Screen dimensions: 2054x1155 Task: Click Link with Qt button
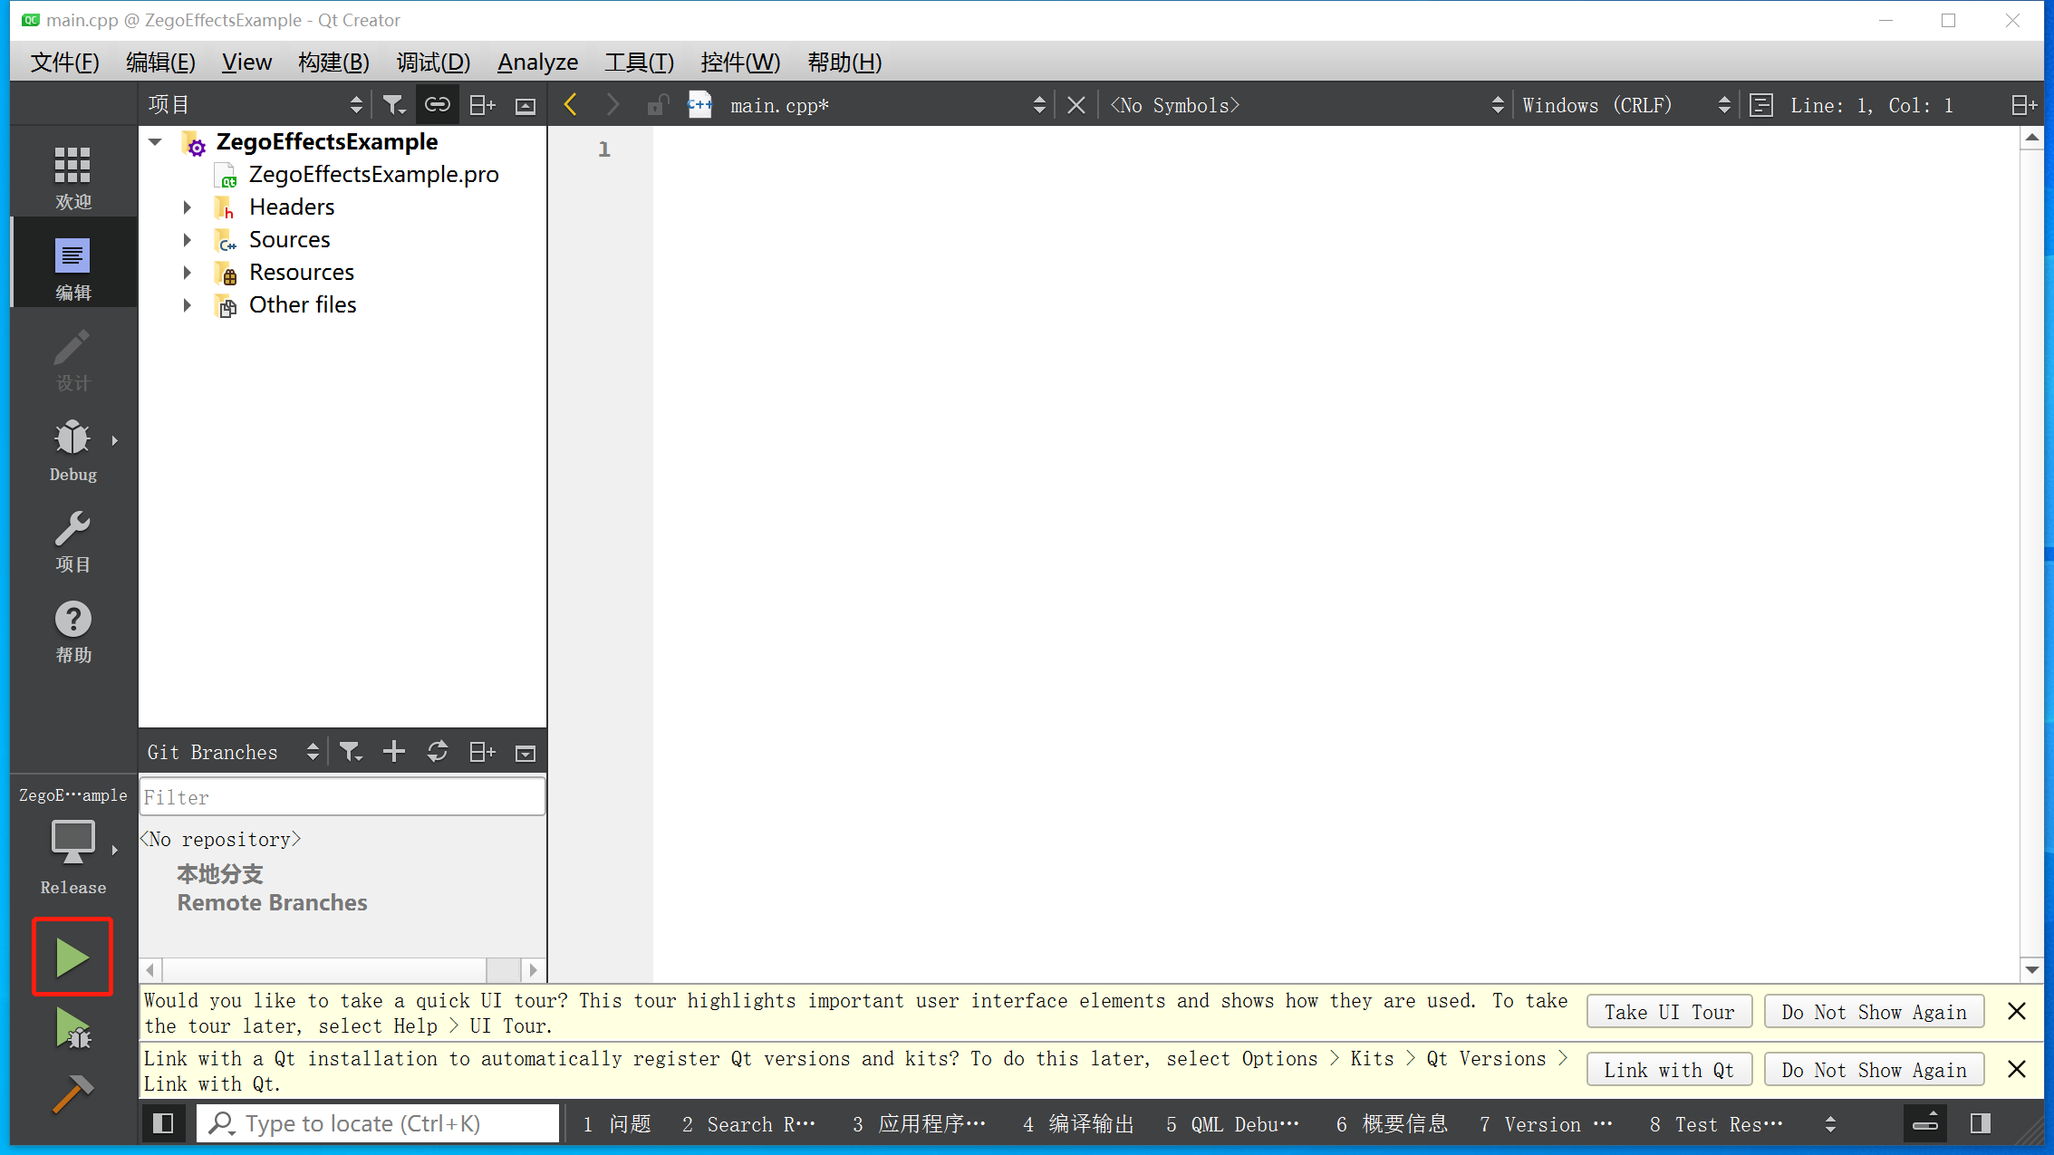tap(1669, 1070)
